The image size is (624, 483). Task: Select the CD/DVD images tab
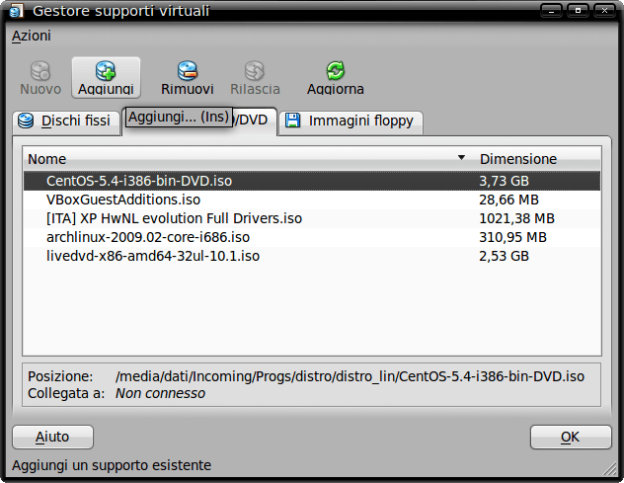point(255,119)
